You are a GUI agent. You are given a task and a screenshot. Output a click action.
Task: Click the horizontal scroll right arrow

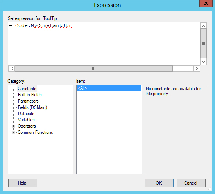(x=197, y=68)
